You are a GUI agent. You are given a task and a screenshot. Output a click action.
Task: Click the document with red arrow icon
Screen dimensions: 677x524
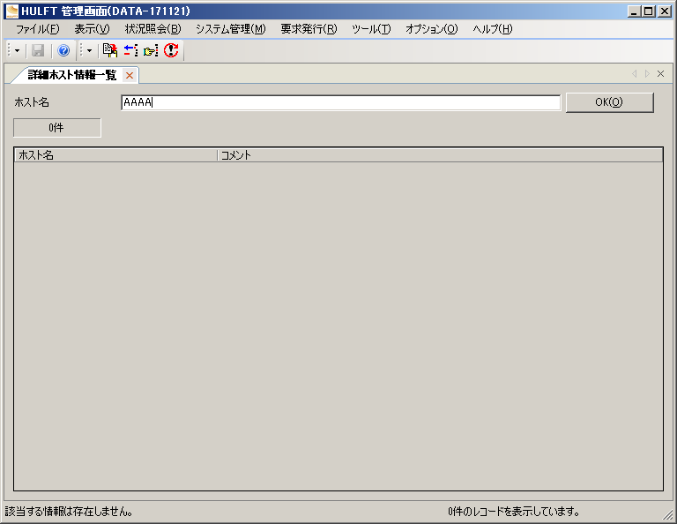tap(110, 50)
